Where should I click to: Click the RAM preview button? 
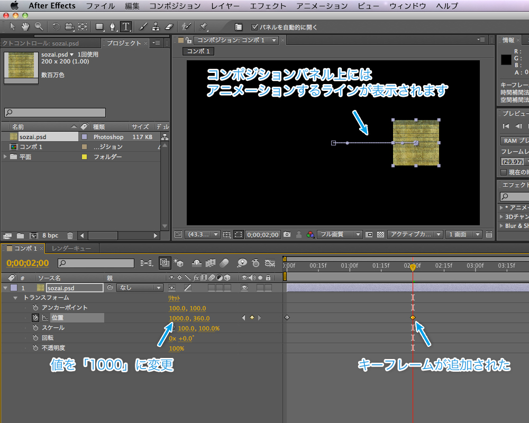coord(513,141)
